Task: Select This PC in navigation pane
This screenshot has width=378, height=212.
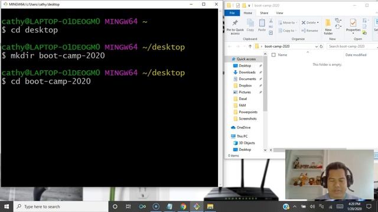Action: pos(242,136)
